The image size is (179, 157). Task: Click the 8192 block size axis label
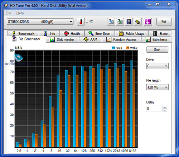click(x=132, y=151)
